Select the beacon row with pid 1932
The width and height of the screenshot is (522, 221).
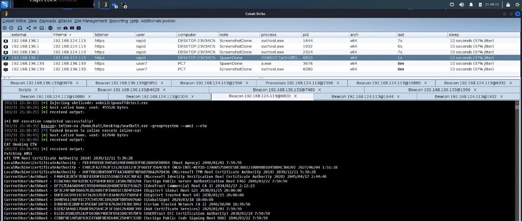click(x=261, y=46)
